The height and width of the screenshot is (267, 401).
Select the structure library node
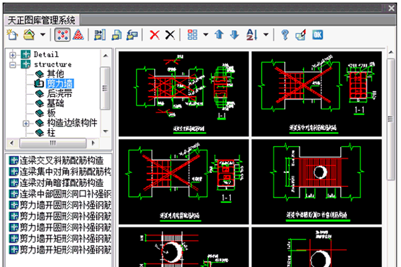pos(53,64)
